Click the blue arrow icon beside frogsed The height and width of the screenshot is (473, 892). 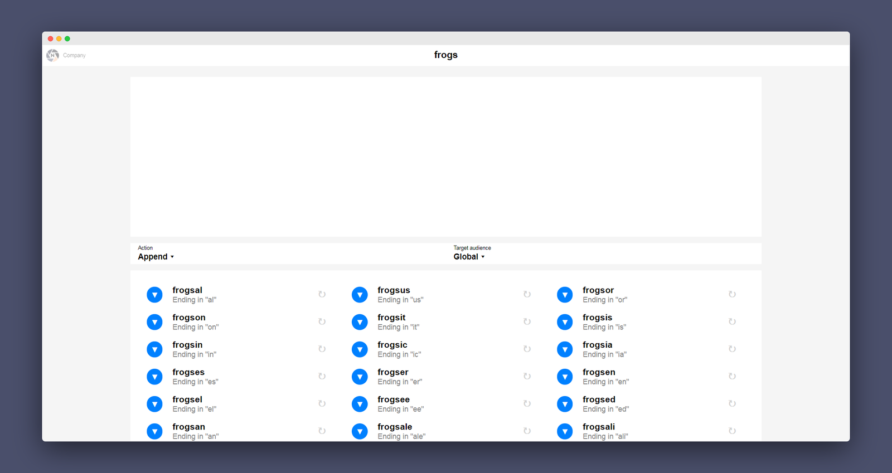pyautogui.click(x=565, y=404)
